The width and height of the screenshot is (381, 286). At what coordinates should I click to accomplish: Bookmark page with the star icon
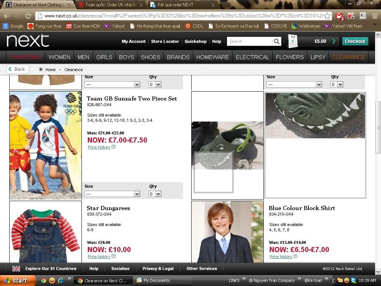pos(327,16)
